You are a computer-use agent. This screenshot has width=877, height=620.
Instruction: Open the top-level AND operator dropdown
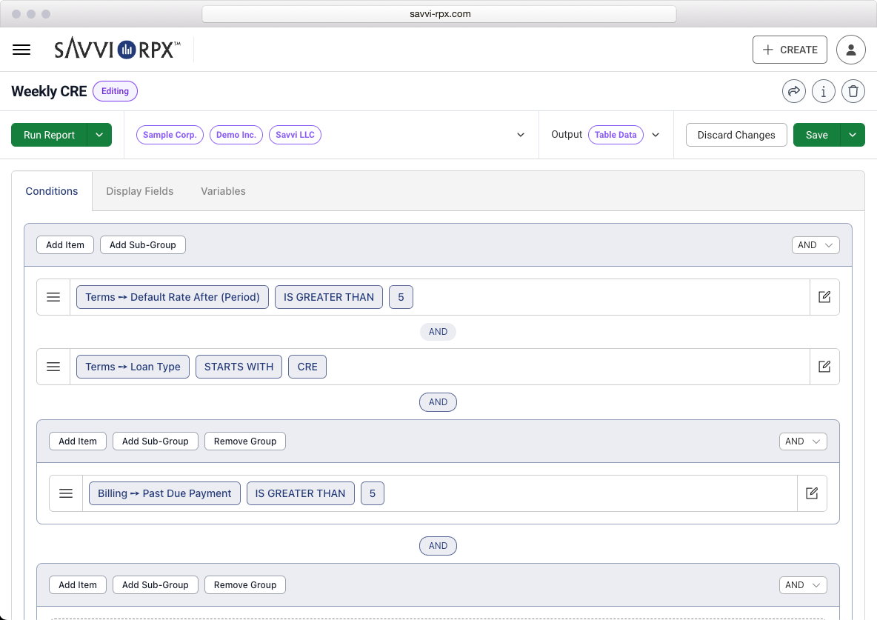(x=816, y=244)
